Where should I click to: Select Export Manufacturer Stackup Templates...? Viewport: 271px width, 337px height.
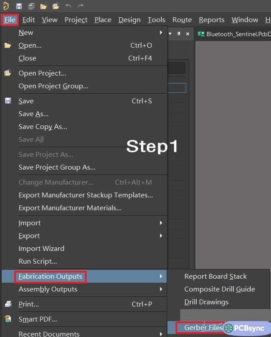pos(86,195)
